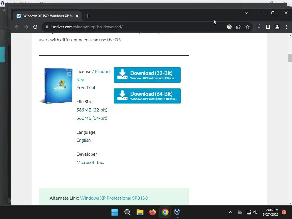
Task: Open the Product Key link
Action: [94, 75]
